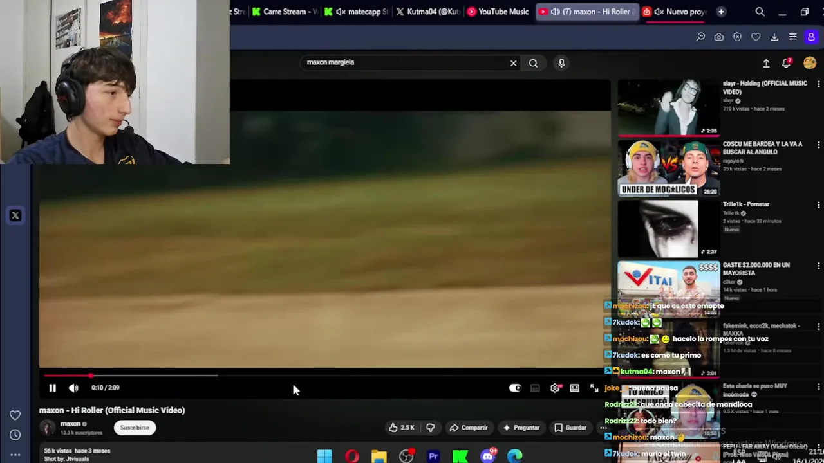Click the Suscribirse button
The image size is (824, 463).
pos(135,428)
